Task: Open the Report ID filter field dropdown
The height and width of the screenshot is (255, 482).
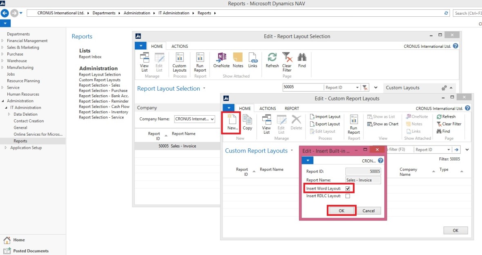Action: click(357, 87)
